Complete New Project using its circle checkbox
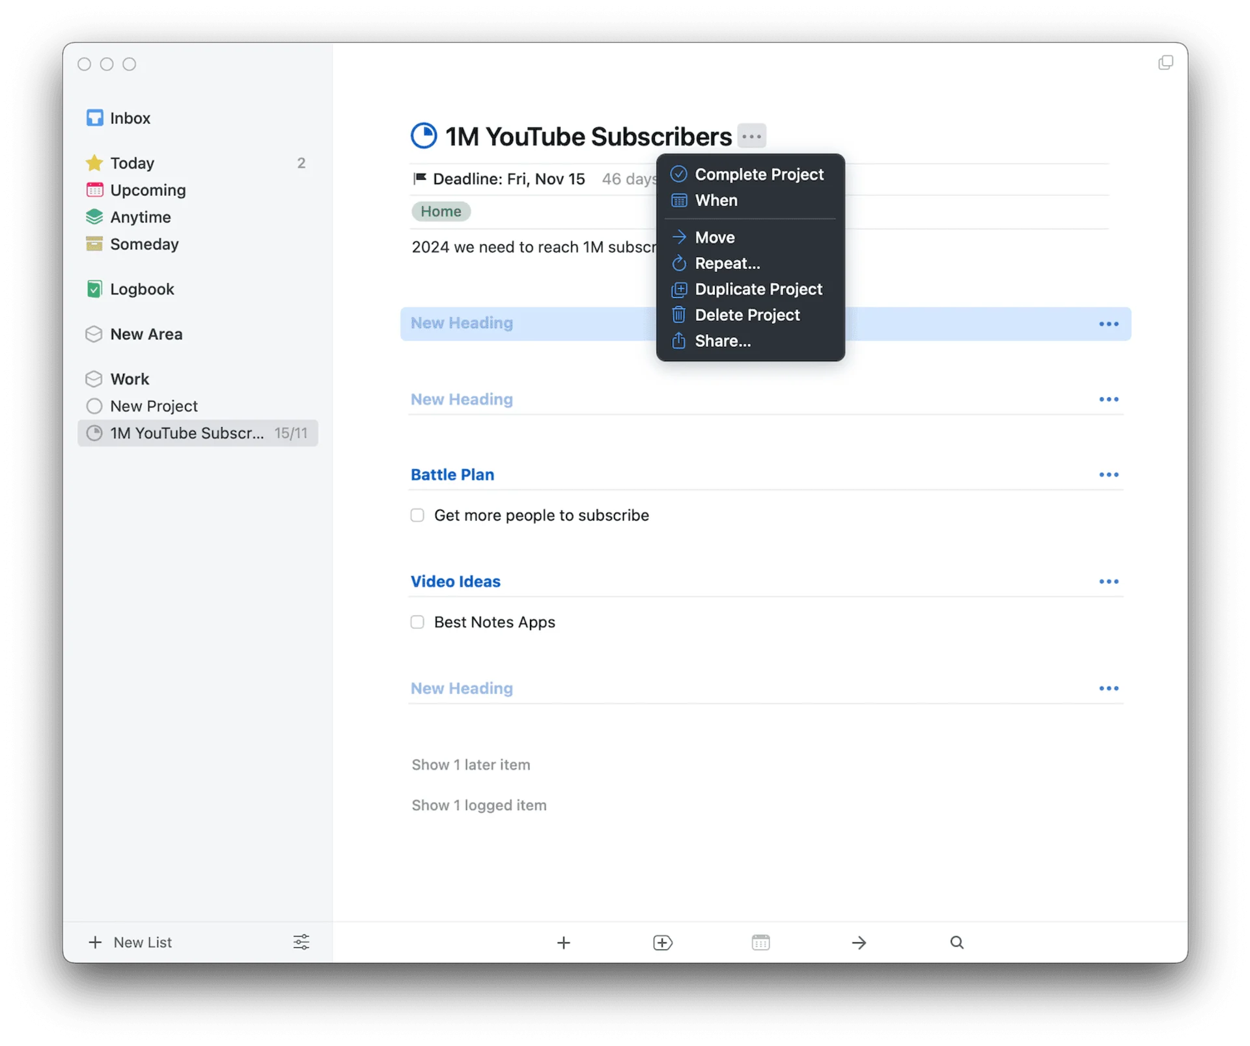1250x1046 pixels. tap(94, 406)
